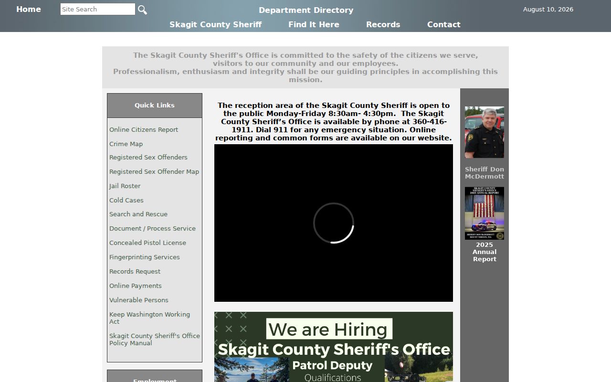Screen dimensions: 611x382
Task: Open the Online Citizens Report link
Action: click(144, 129)
